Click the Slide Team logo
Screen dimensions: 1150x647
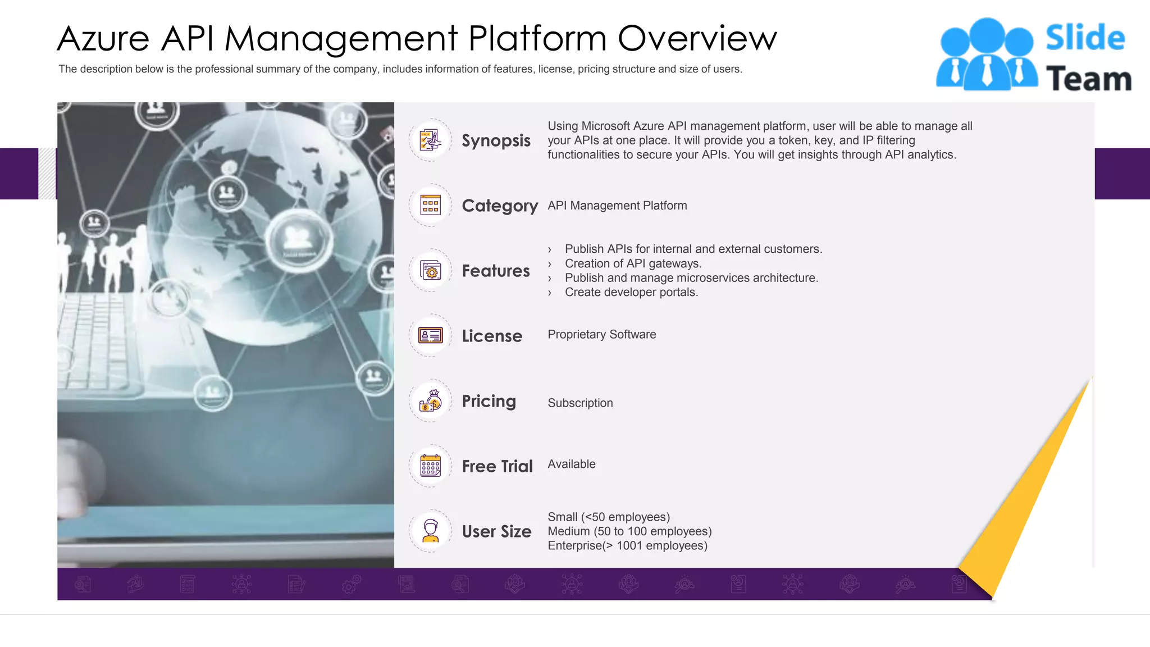pos(1033,55)
